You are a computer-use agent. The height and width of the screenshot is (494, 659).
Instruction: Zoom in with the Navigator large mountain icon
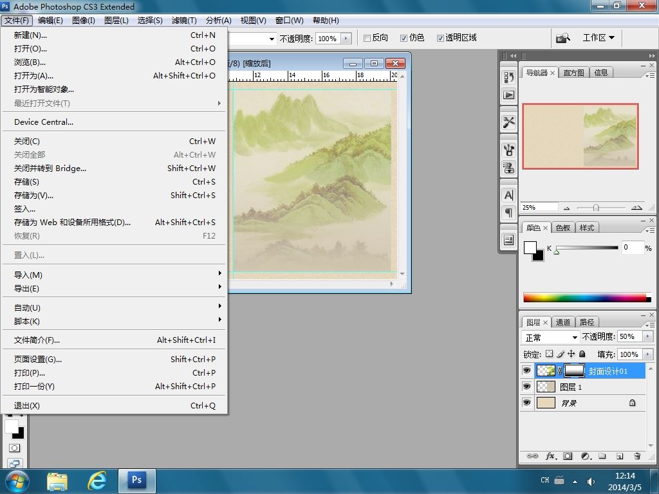tap(636, 208)
